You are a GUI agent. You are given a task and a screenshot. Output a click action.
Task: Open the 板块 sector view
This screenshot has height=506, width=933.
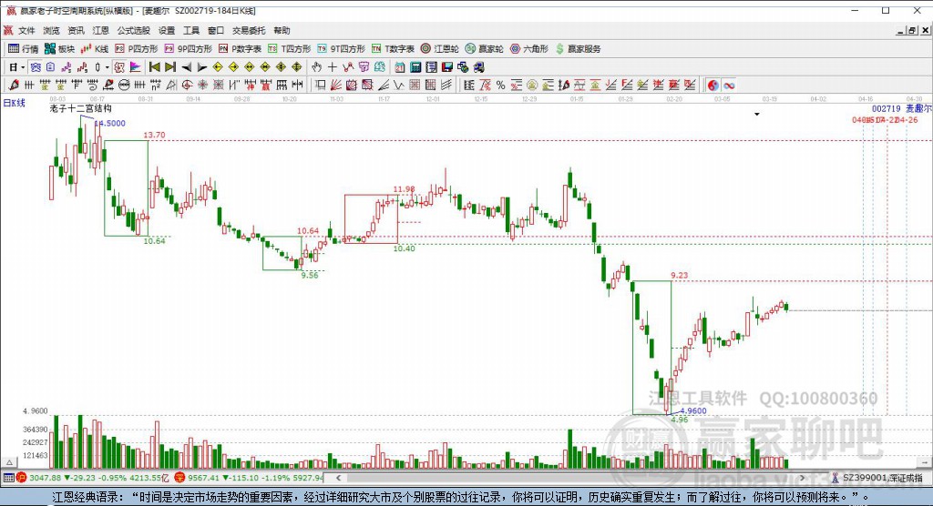tap(59, 49)
